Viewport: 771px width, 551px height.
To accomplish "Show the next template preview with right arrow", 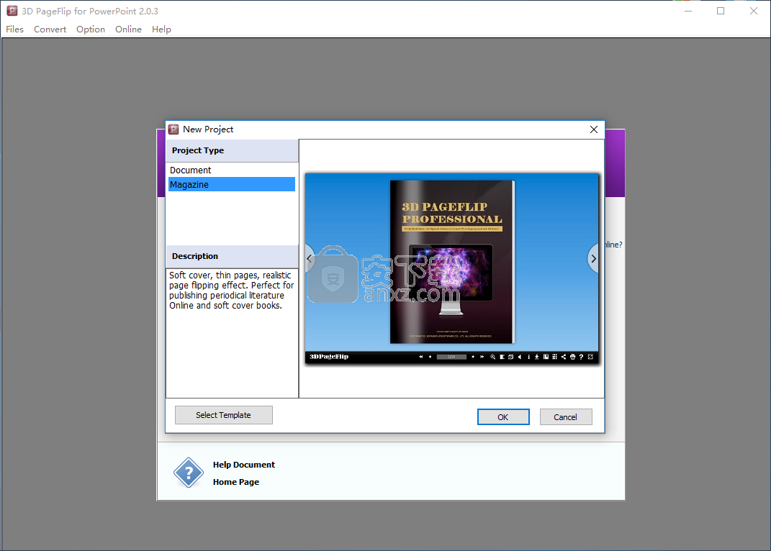I will [x=593, y=258].
